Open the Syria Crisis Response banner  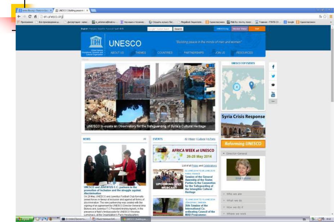tap(243, 126)
